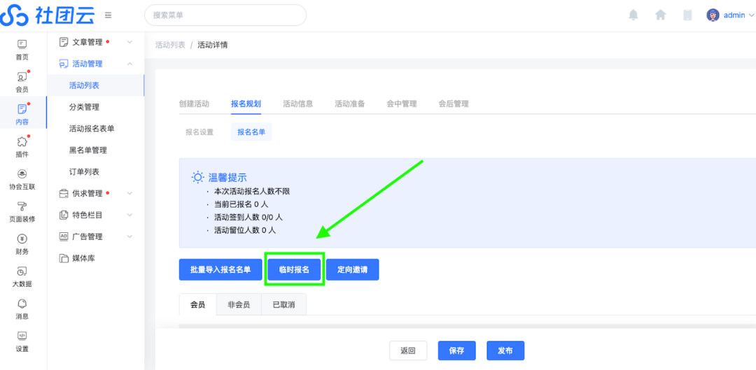Click the 当前已报名 0 人 text
Screen dimensions: 756x370
pos(241,204)
